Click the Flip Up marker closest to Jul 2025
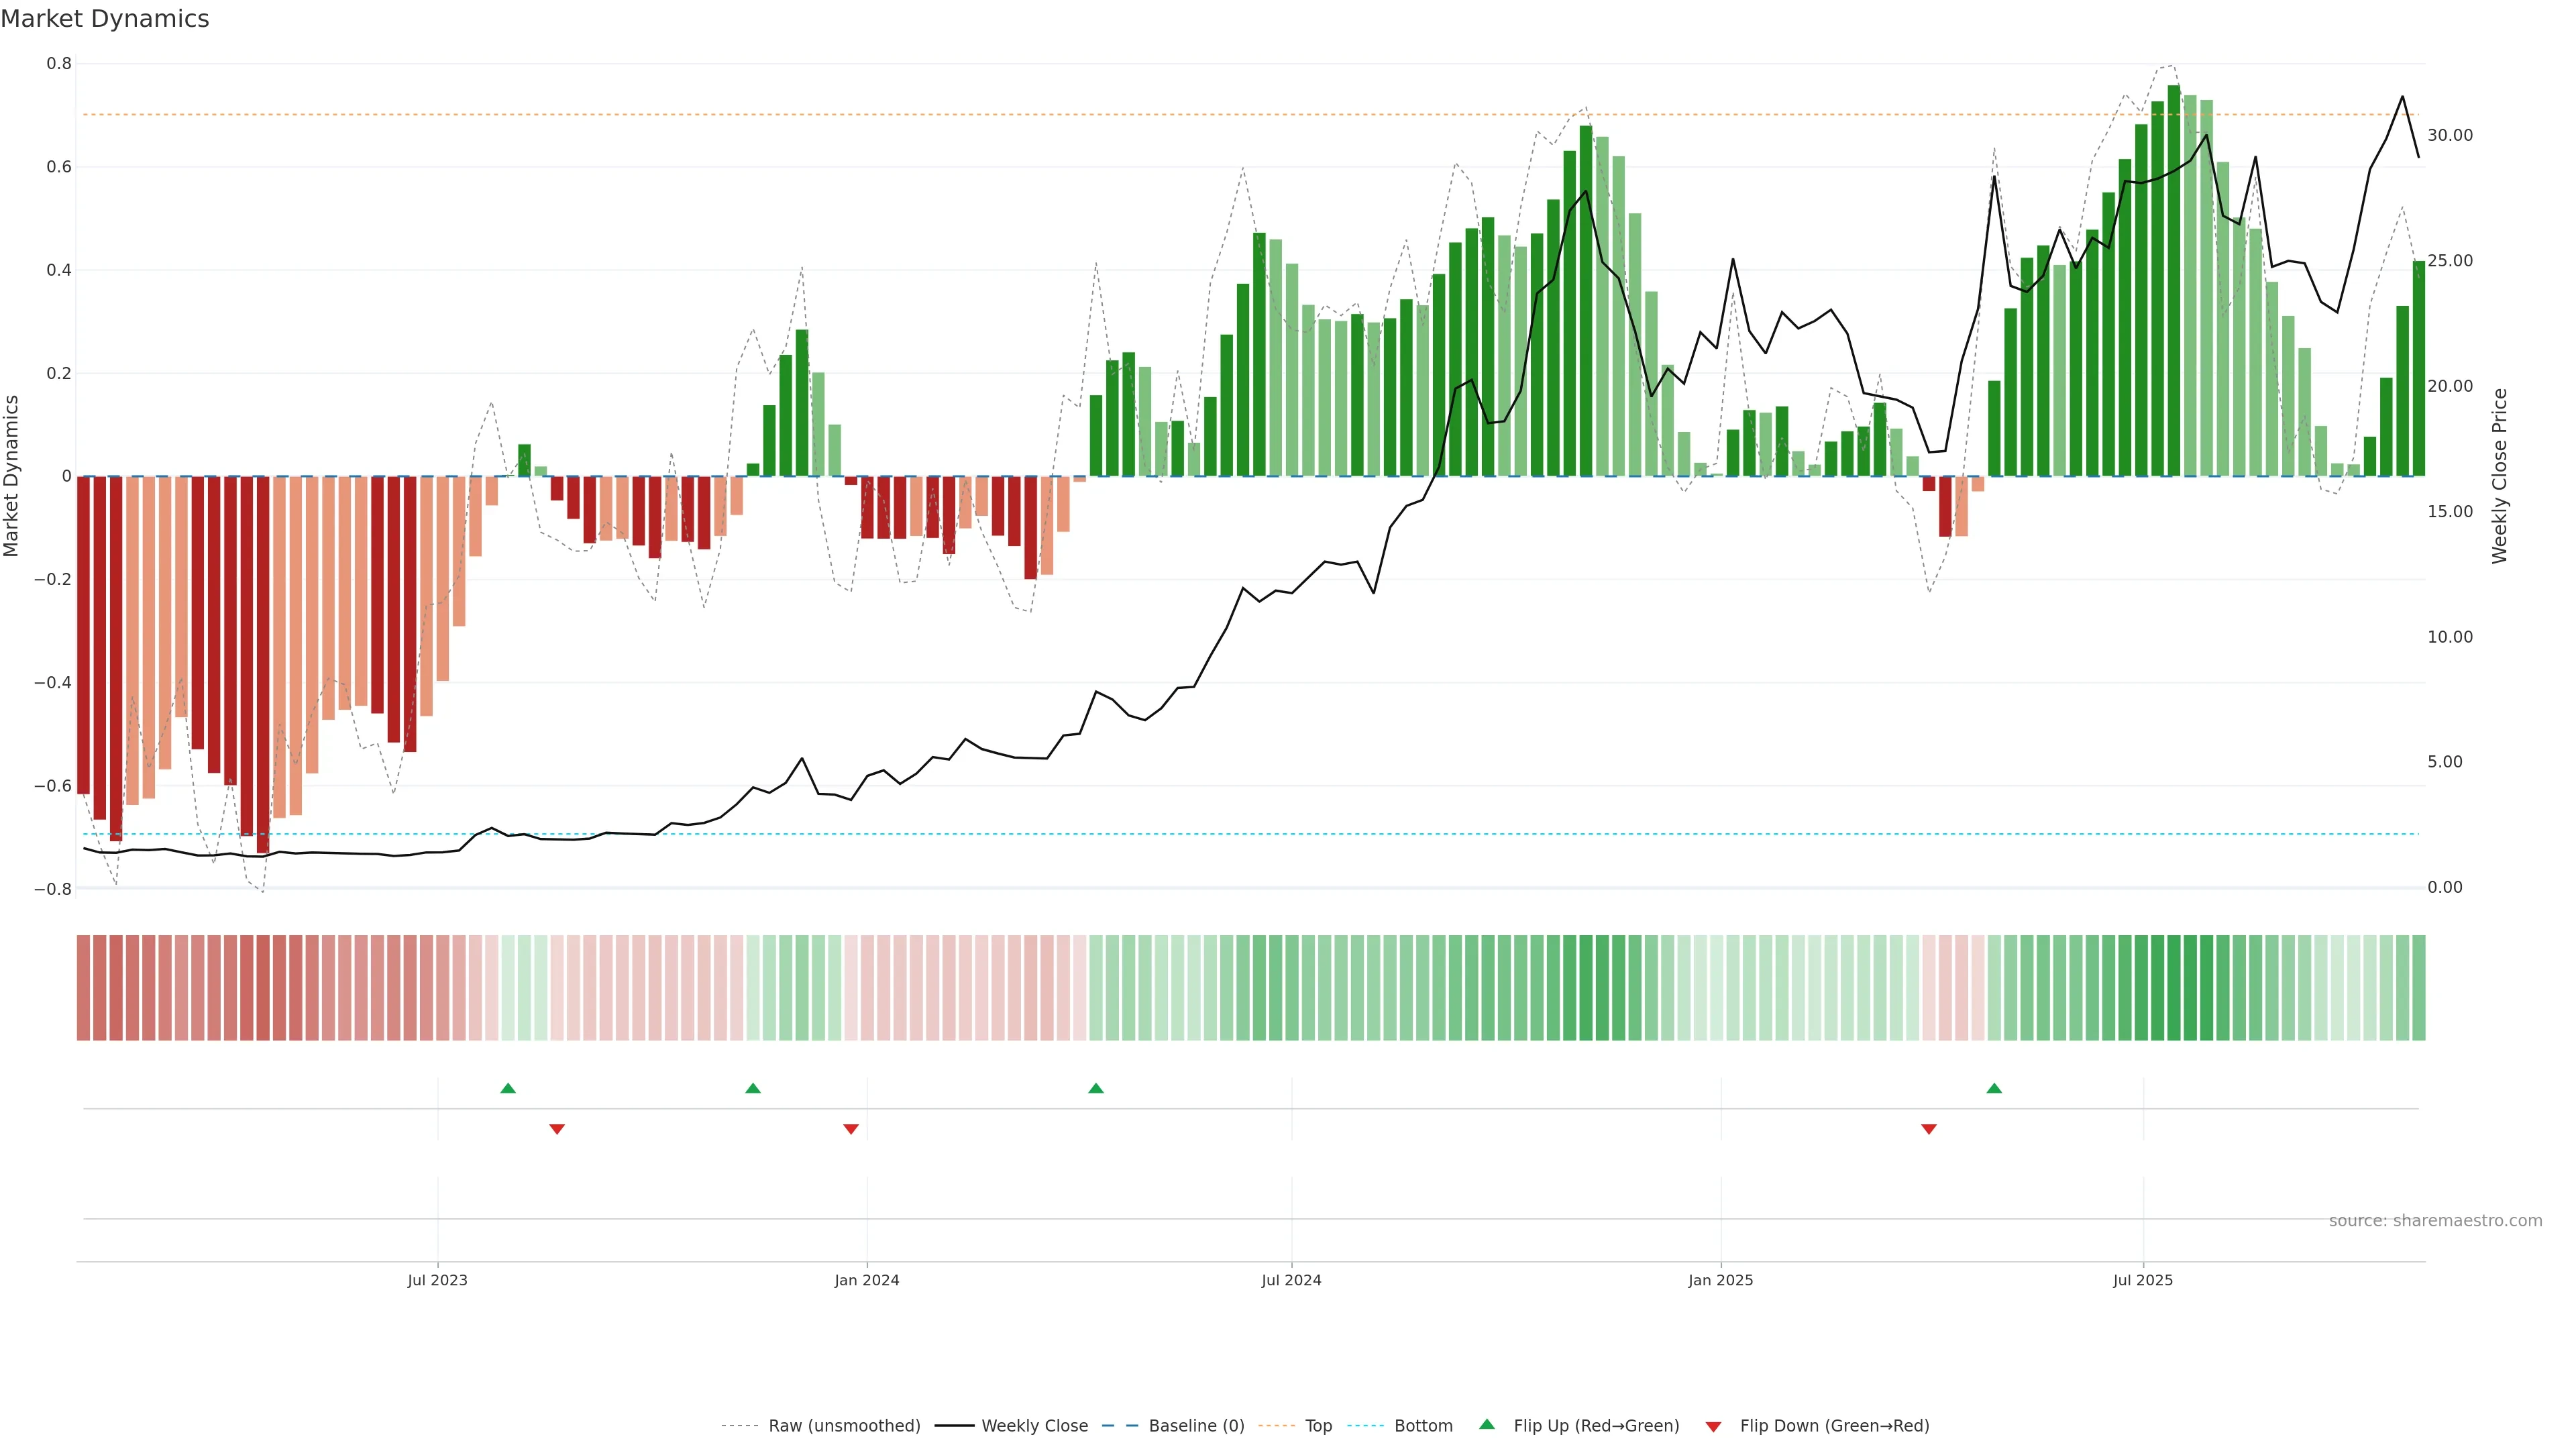 1994,1088
